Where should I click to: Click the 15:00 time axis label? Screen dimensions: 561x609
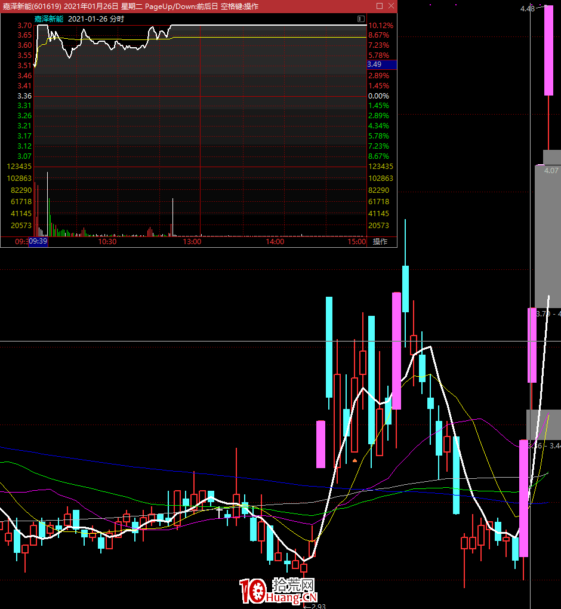click(357, 242)
